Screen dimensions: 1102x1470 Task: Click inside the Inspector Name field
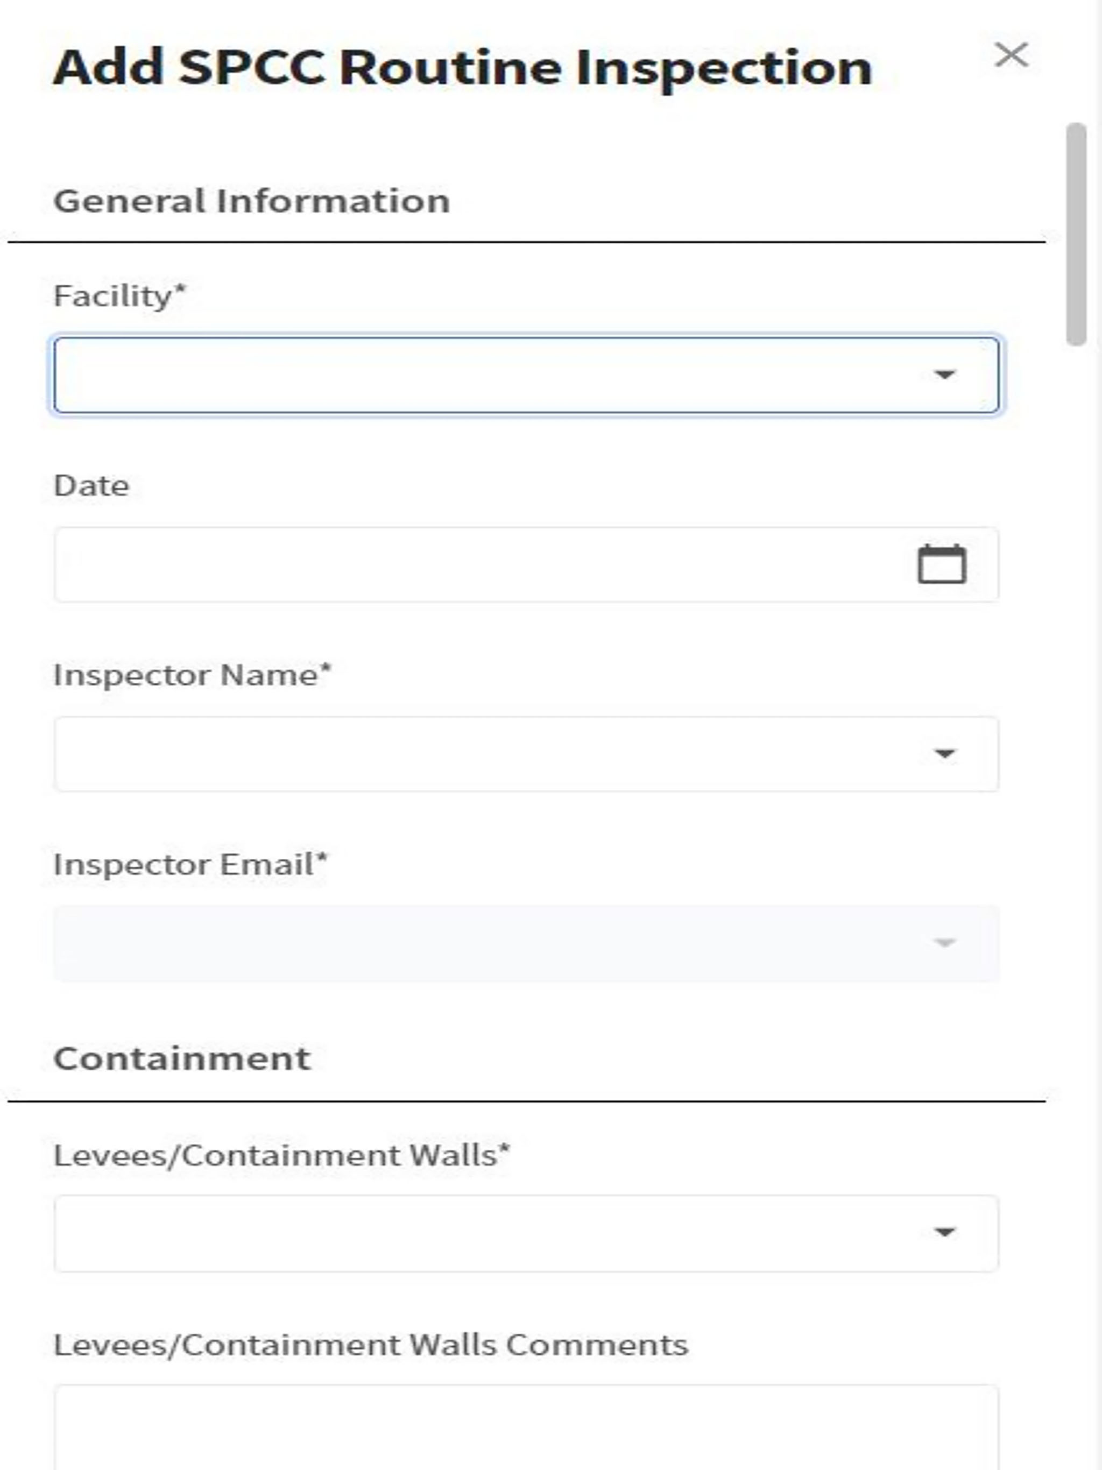coord(526,754)
